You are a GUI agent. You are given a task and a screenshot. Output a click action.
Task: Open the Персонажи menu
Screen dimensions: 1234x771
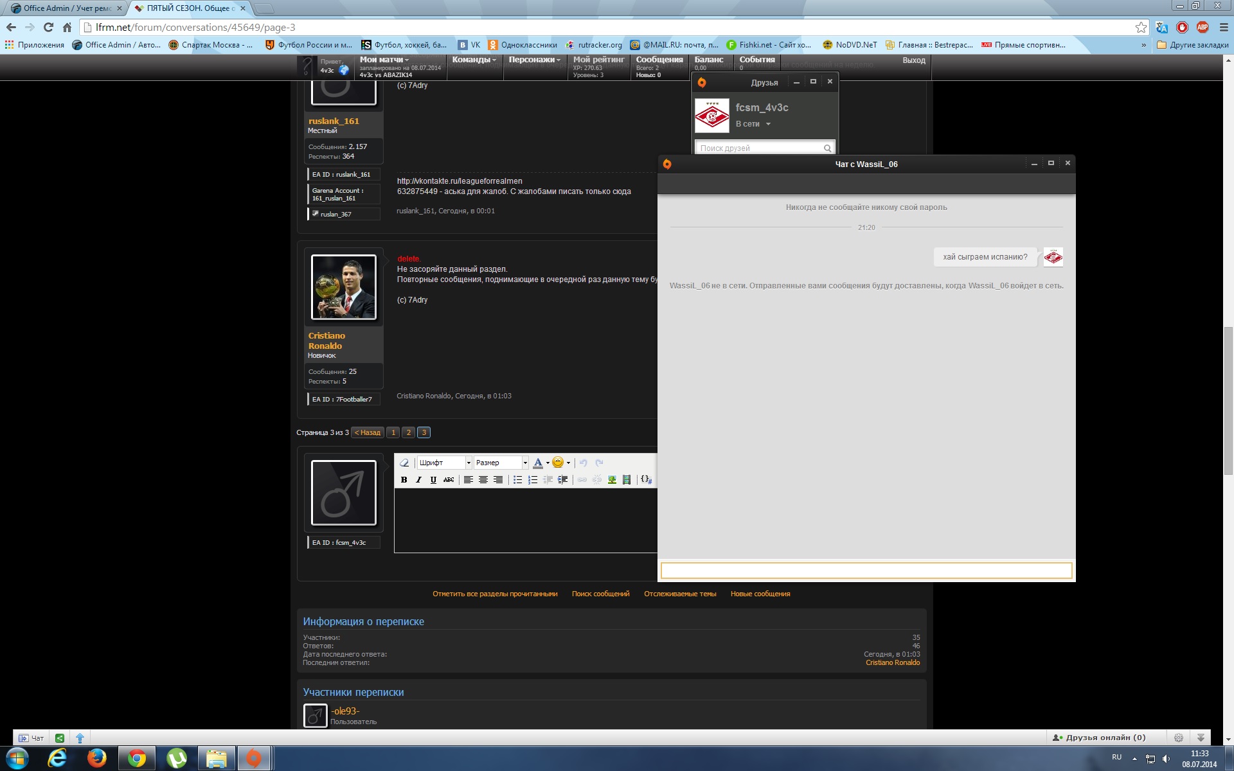(534, 60)
